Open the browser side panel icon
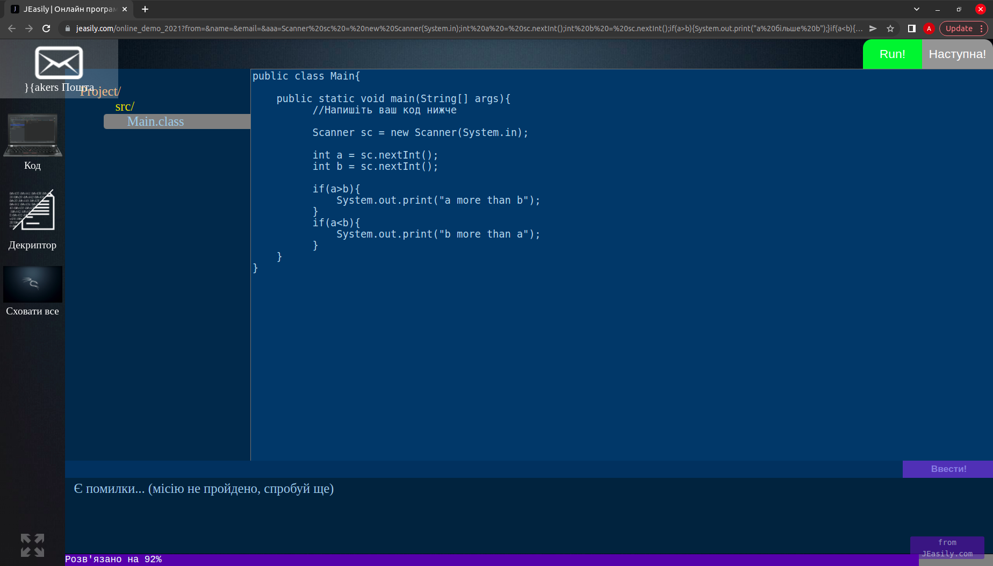993x566 pixels. click(x=911, y=28)
